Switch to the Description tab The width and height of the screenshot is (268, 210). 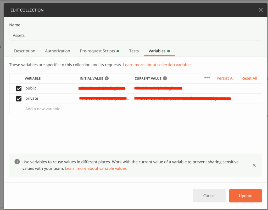[x=25, y=51]
